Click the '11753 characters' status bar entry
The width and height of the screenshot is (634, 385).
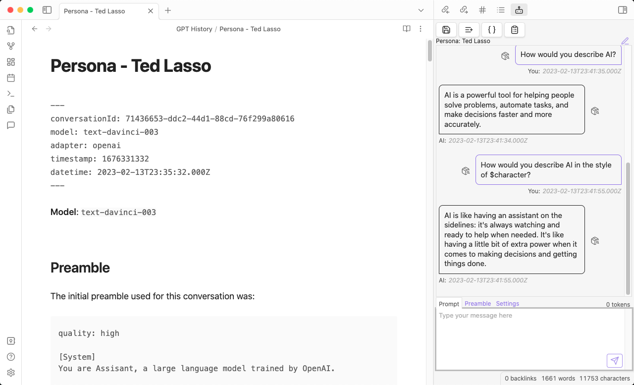604,379
